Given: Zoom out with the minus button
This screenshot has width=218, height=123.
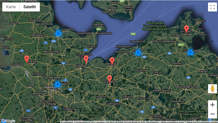Looking at the screenshot, I should pos(212,114).
